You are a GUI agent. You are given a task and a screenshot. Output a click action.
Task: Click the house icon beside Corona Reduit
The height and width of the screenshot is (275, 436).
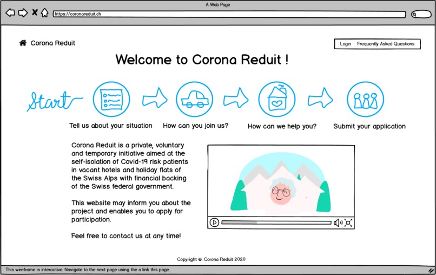click(23, 43)
